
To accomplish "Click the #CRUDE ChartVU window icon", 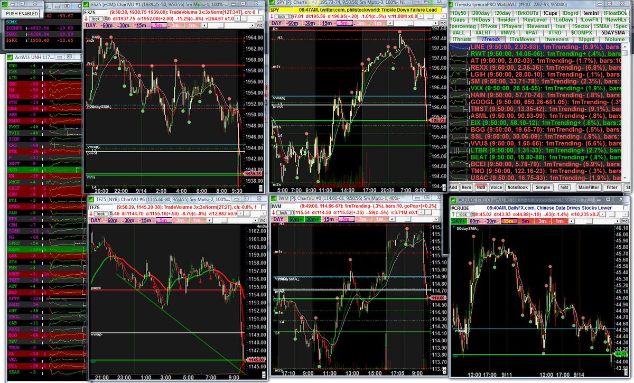I will point(453,200).
